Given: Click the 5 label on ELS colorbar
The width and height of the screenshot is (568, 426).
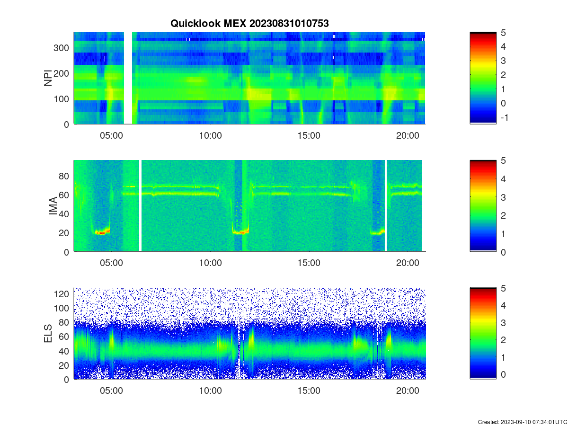Looking at the screenshot, I should pos(503,288).
